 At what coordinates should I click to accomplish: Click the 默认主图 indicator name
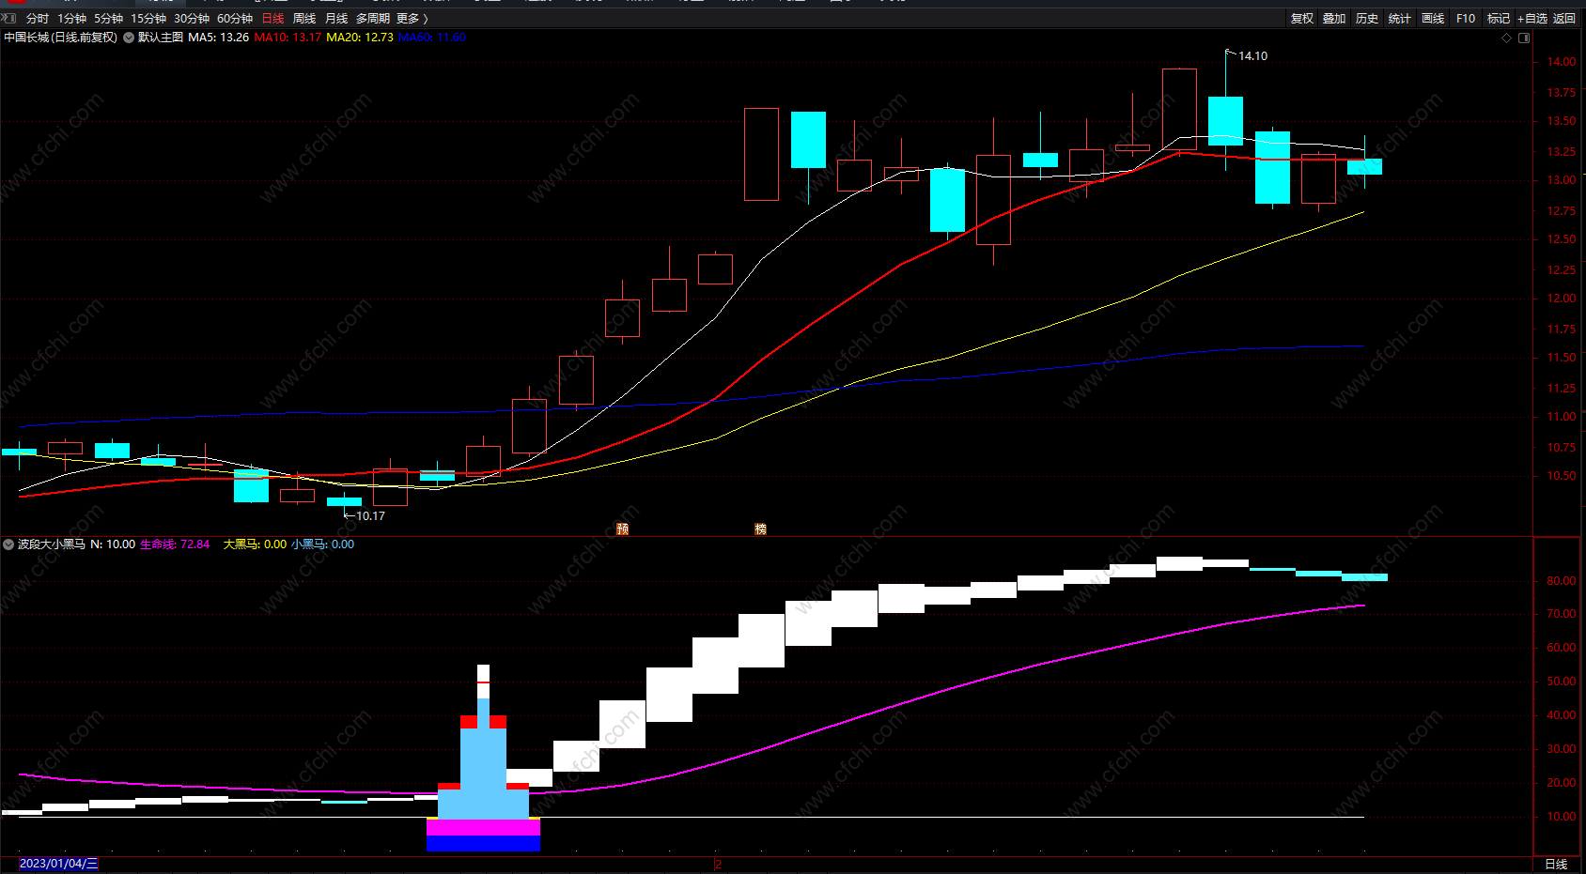tap(161, 38)
